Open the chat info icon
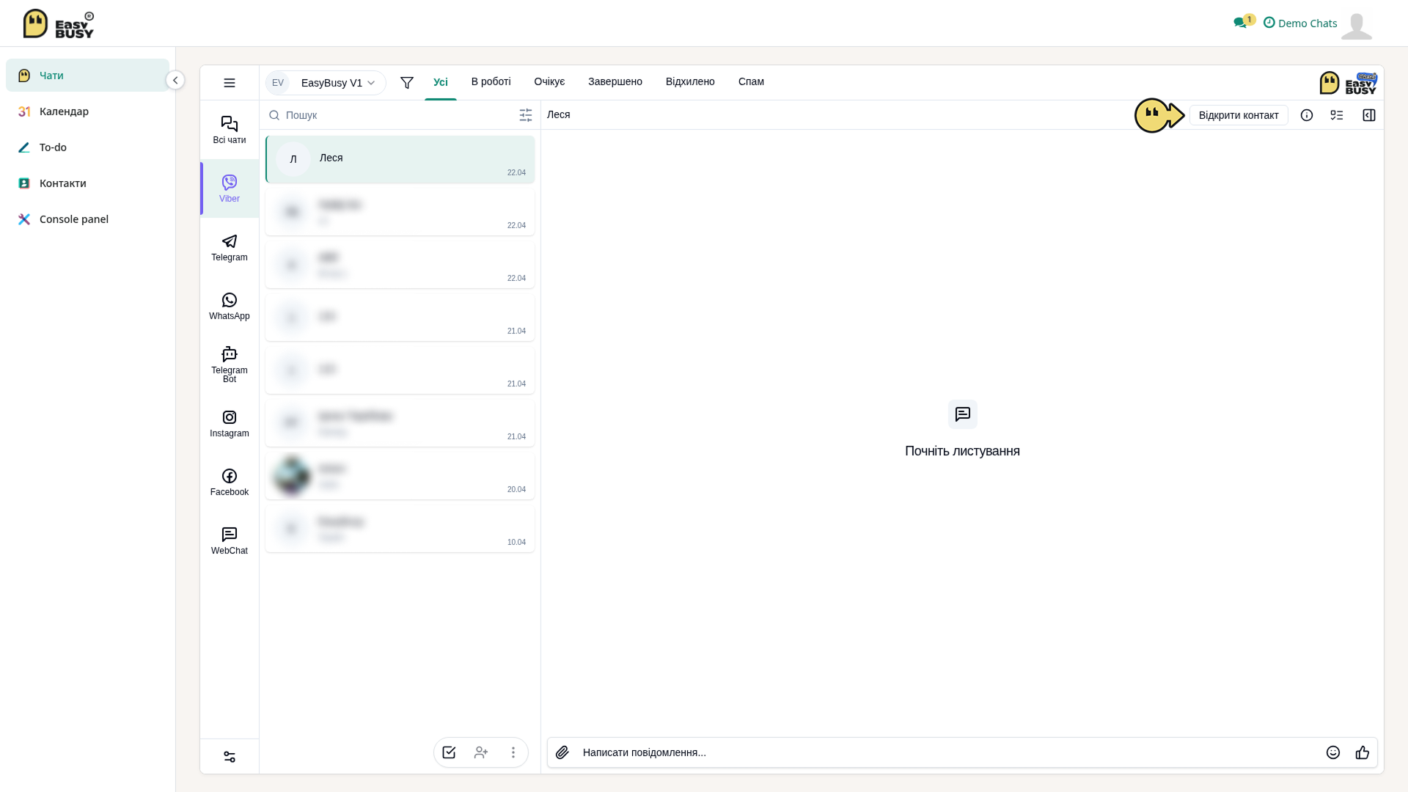The image size is (1408, 792). tap(1307, 115)
